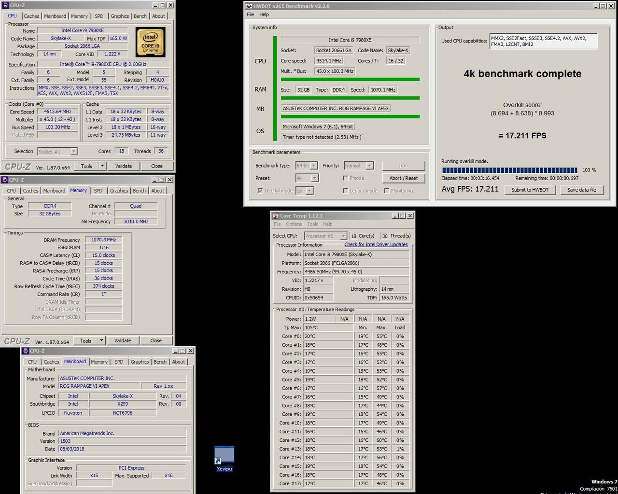Click the Specification field with i9-7980XE @ 2.60GHz
Screen dimensions: 618x494
tap(103, 64)
